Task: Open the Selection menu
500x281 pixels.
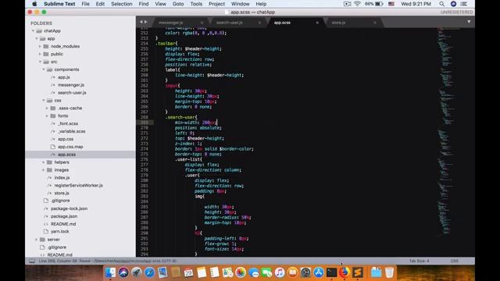Action: (122, 4)
